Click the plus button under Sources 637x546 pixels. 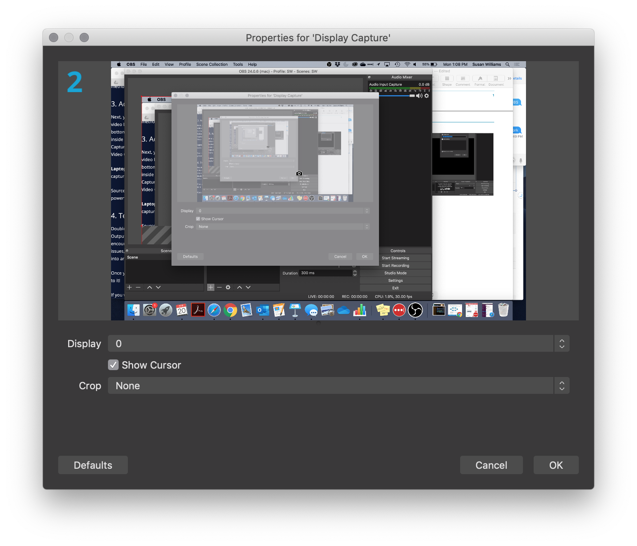[211, 287]
